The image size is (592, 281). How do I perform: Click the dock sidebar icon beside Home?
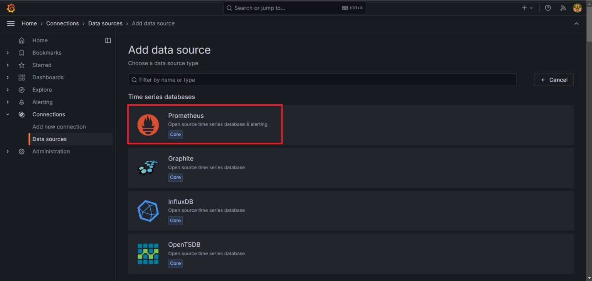click(x=108, y=40)
